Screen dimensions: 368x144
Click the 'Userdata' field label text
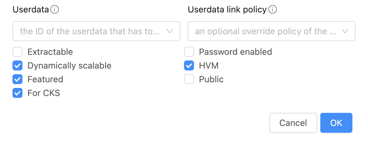pyautogui.click(x=31, y=10)
